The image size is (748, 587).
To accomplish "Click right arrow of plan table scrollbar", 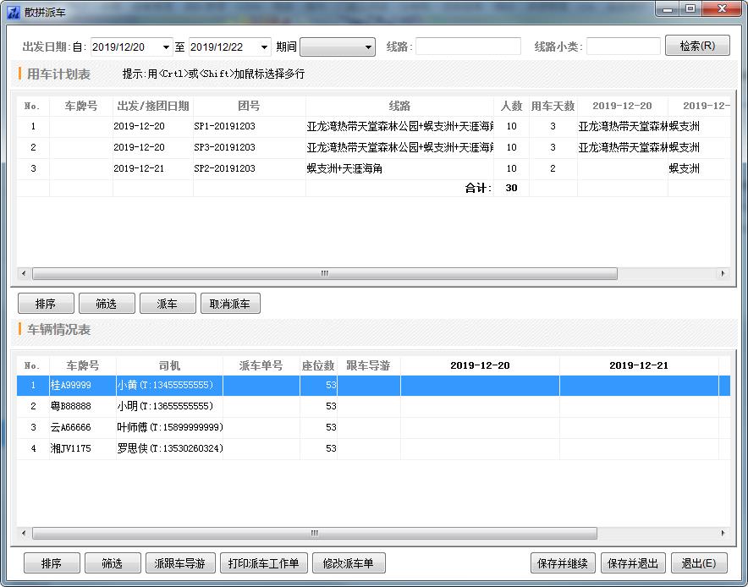I will tap(723, 274).
